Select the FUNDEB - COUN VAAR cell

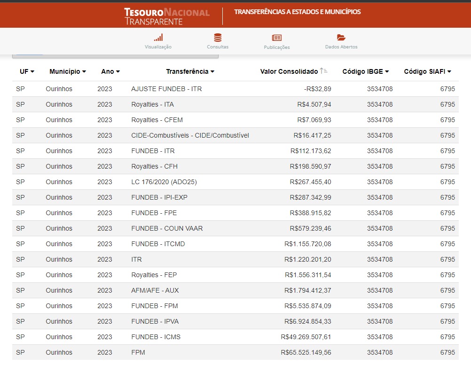167,228
